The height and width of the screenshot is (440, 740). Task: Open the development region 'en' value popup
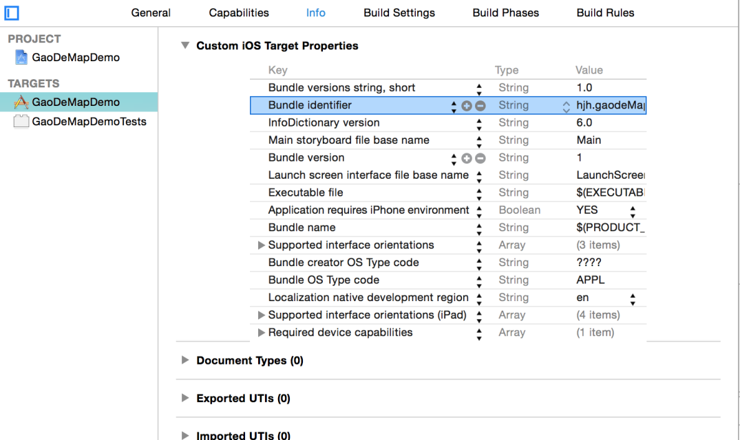(633, 298)
